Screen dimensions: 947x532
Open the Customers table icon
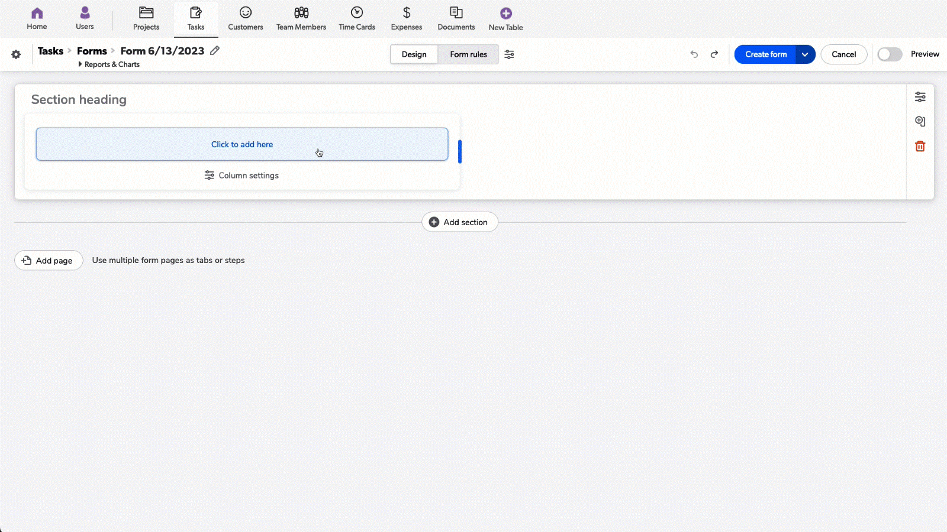tap(246, 12)
